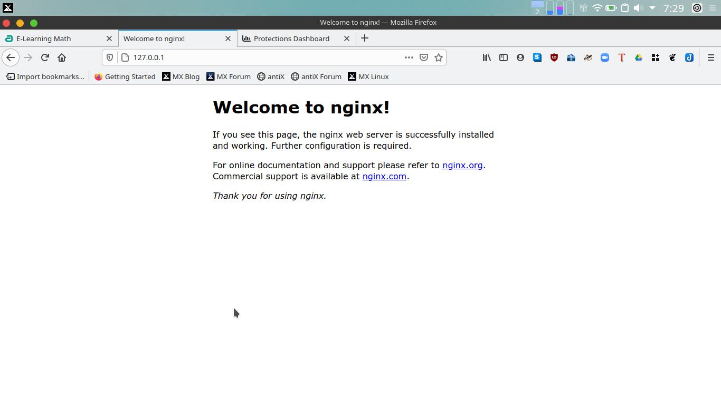Open antiX bookmark
The image size is (721, 405).
270,76
